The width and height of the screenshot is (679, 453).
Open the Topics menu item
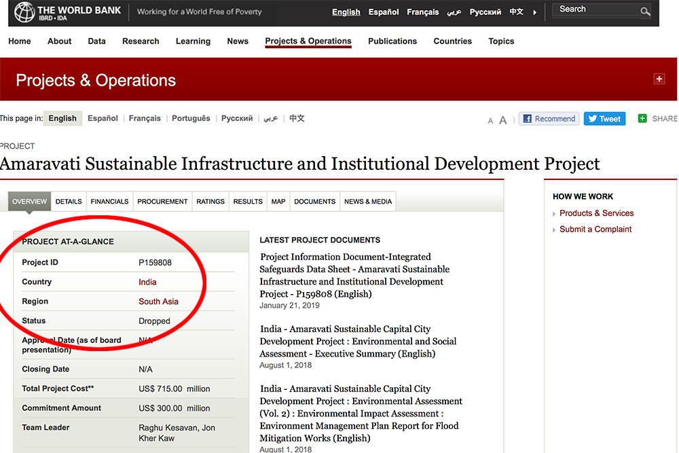click(x=501, y=41)
